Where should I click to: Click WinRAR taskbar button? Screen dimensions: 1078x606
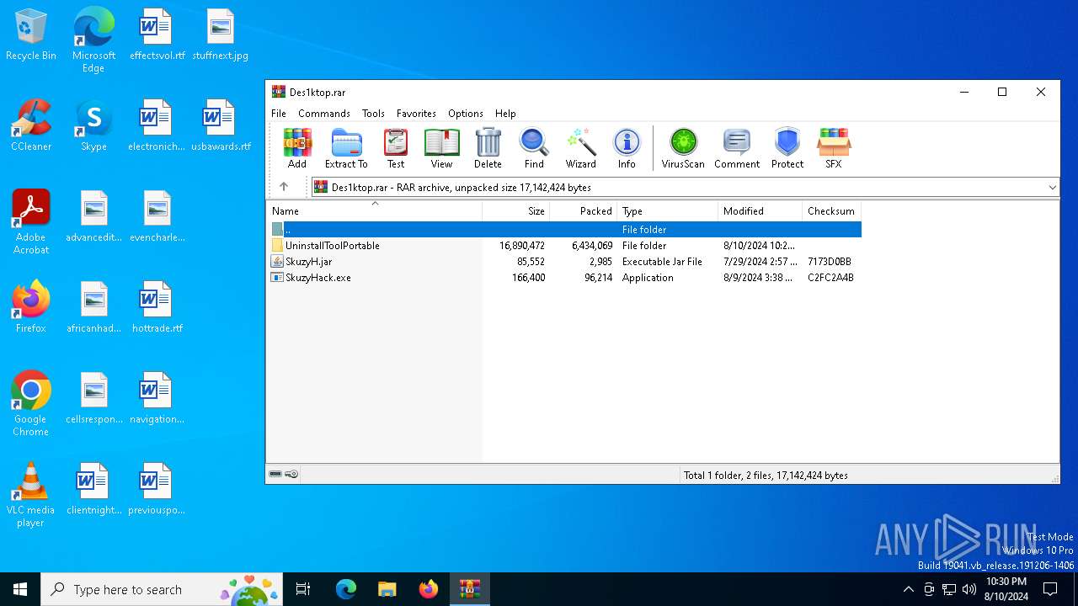[x=469, y=589]
